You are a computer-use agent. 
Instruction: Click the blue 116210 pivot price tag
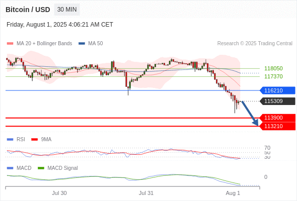[x=277, y=90]
